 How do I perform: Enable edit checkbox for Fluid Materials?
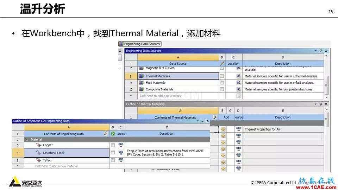pos(222,82)
